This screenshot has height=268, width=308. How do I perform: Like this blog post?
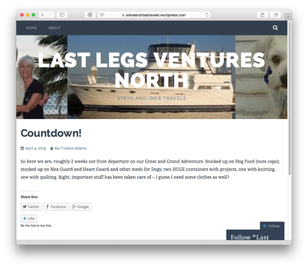(x=29, y=218)
